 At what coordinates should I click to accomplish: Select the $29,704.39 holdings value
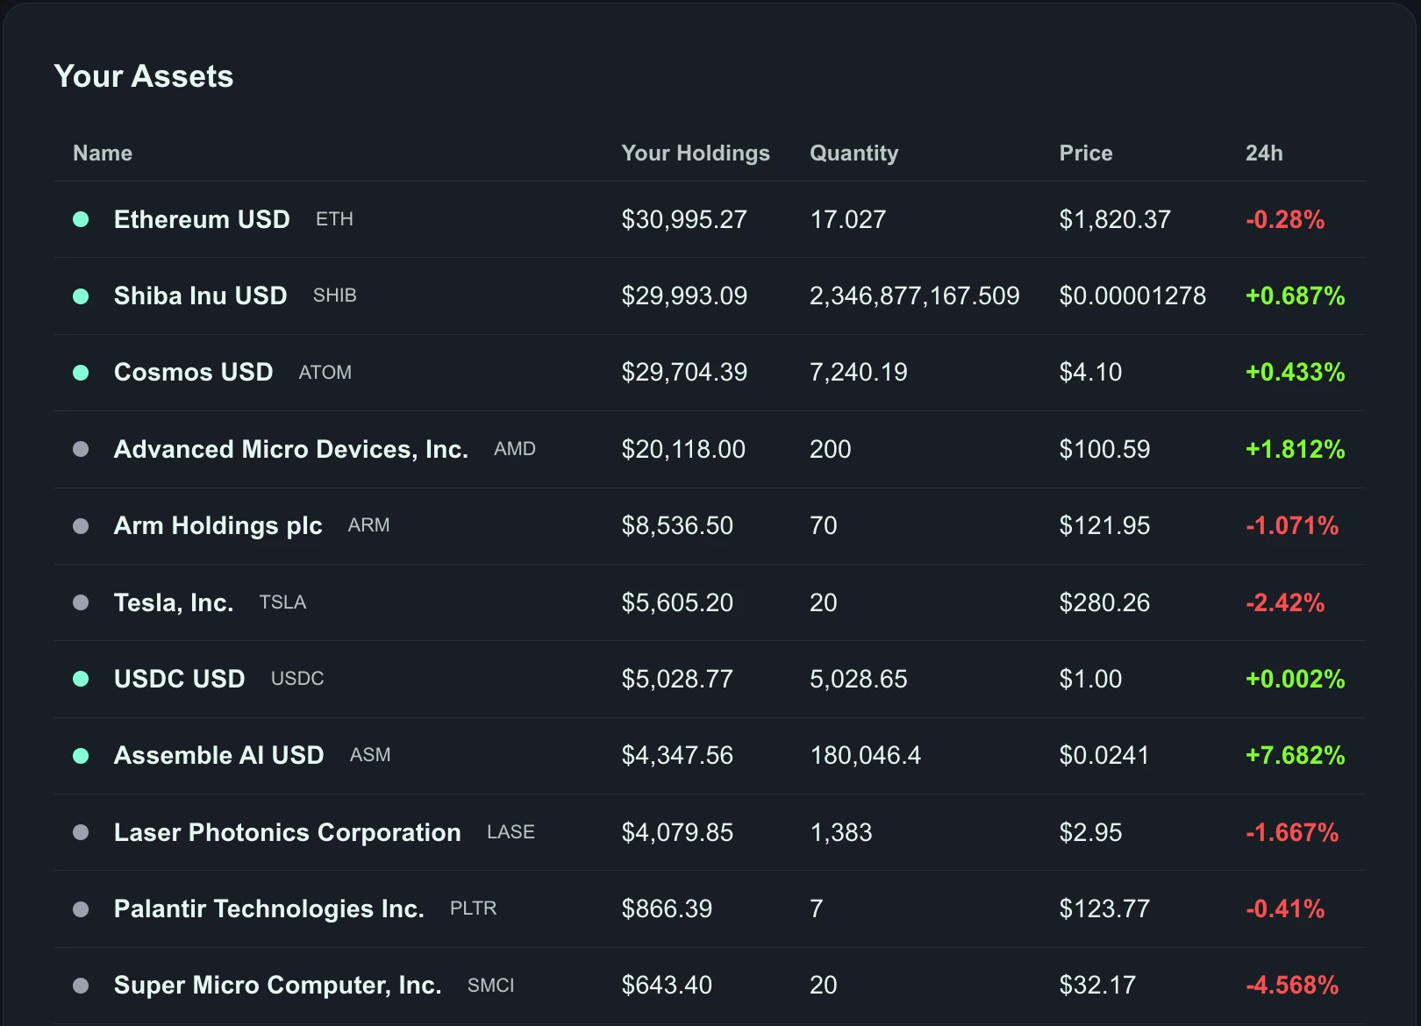click(x=684, y=373)
